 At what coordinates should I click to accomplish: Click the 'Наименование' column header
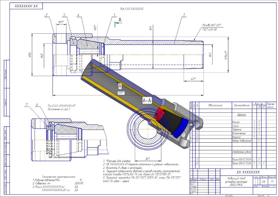pyautogui.click(x=242, y=105)
